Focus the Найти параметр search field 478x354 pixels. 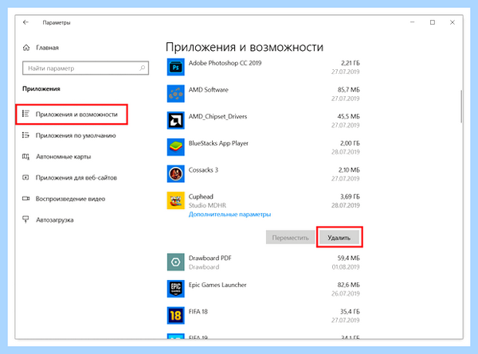pos(85,68)
